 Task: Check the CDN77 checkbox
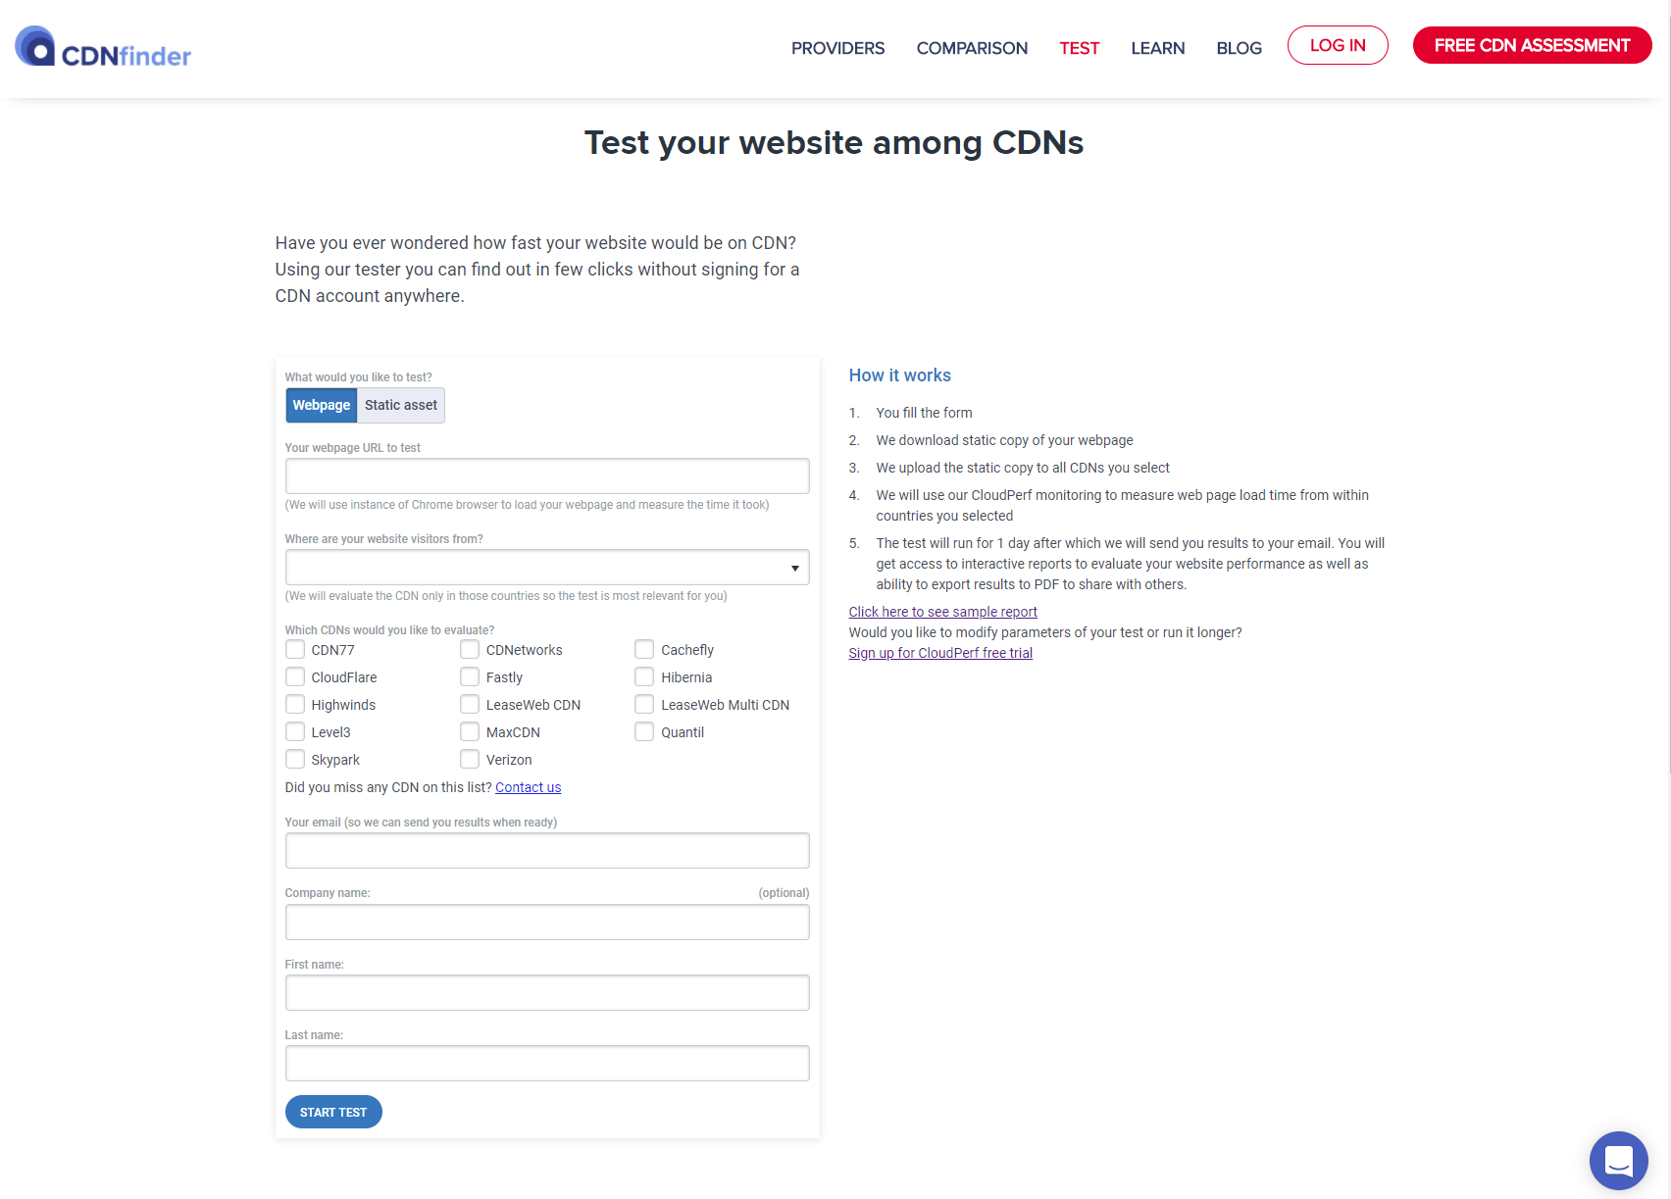pos(295,650)
